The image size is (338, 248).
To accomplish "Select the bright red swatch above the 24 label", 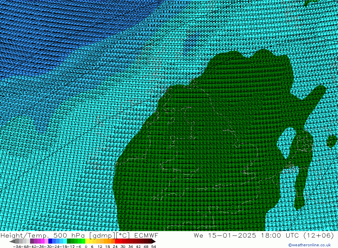I will [117, 241].
